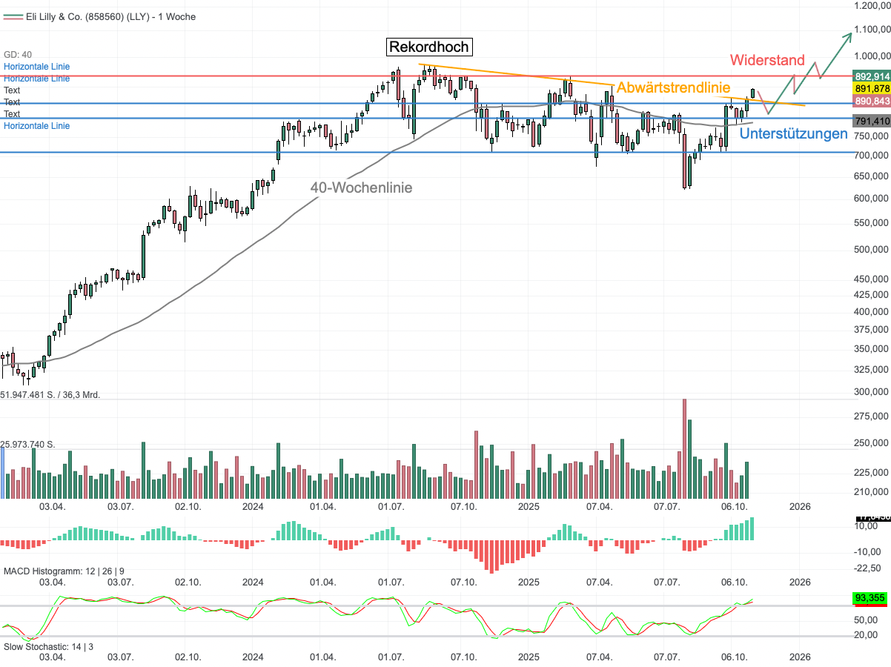Select the blue Unterstützungen label

[793, 133]
